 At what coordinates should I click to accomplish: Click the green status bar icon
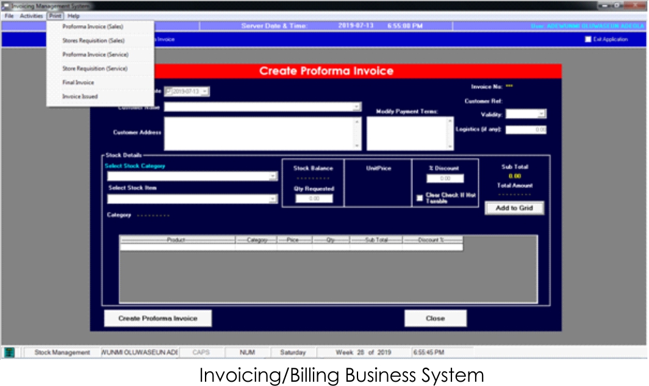(9, 353)
